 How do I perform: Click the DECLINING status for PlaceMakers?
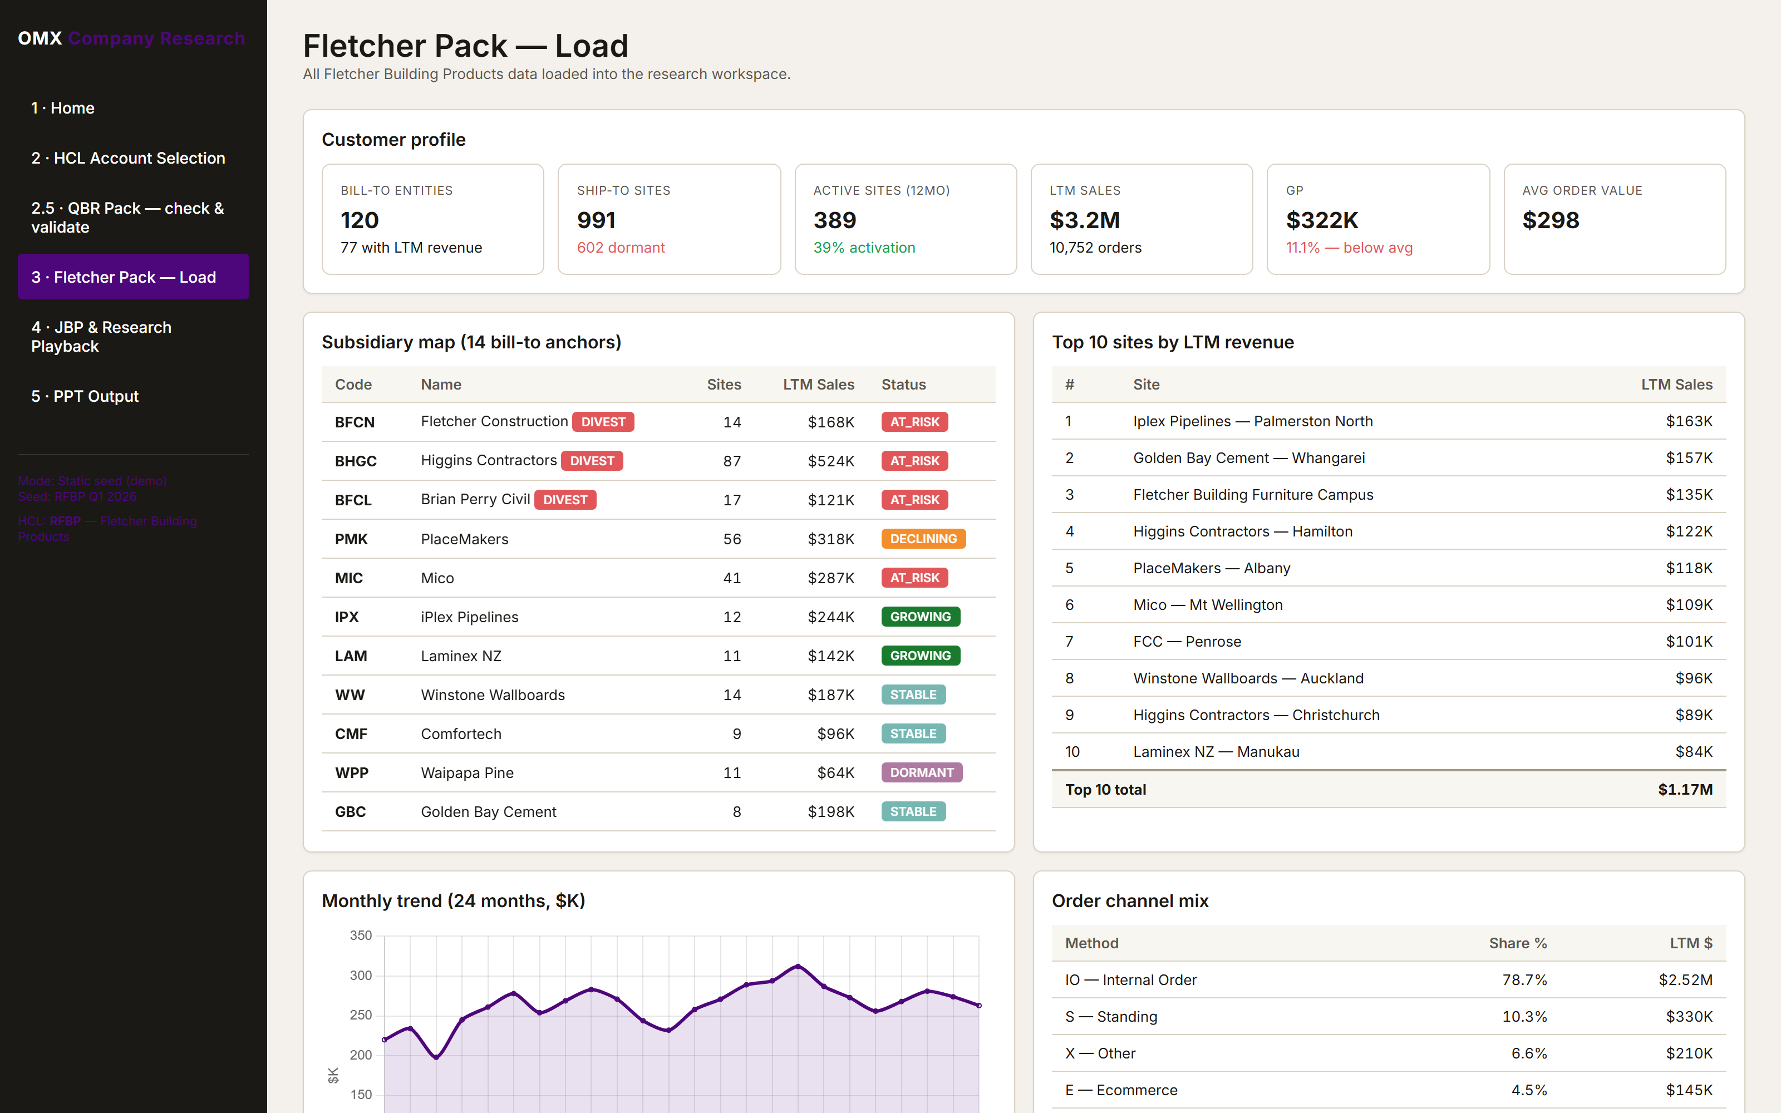[x=924, y=539]
